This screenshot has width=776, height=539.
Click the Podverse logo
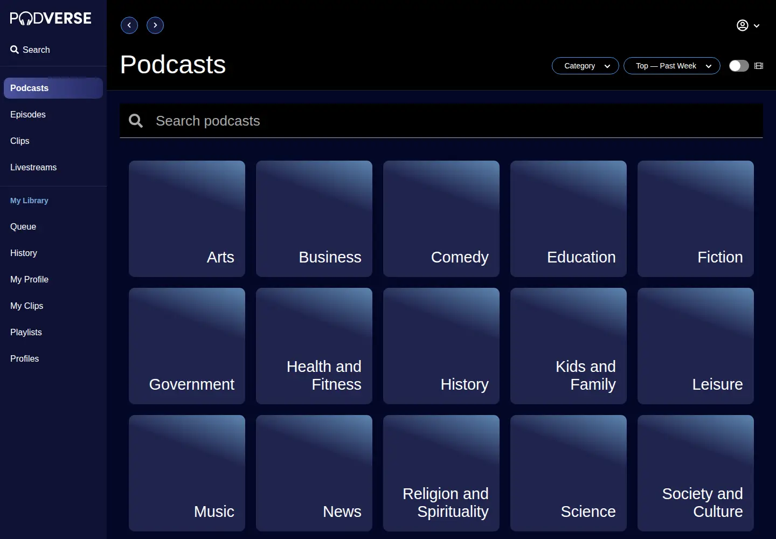point(51,18)
